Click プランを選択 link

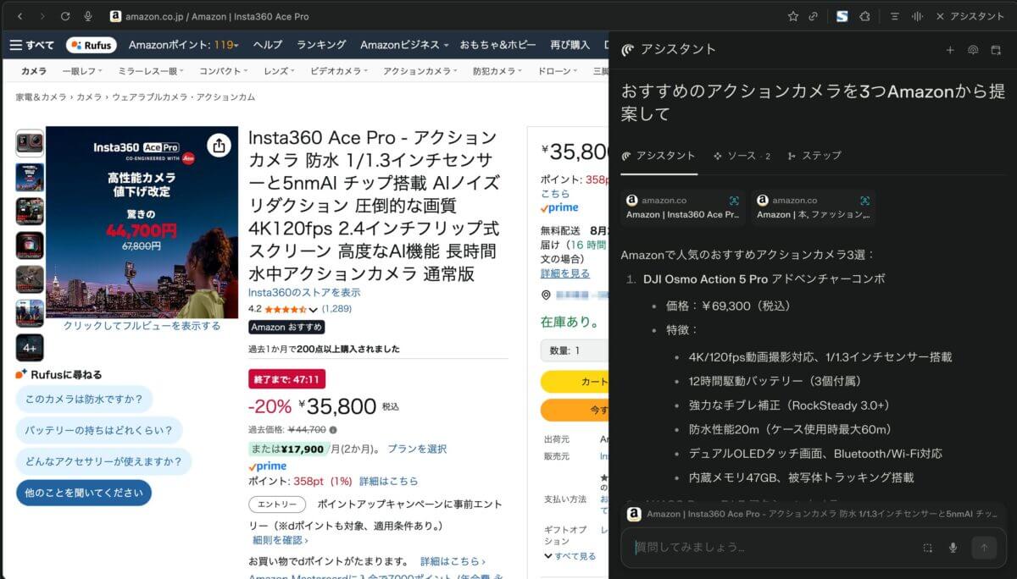[x=417, y=449]
